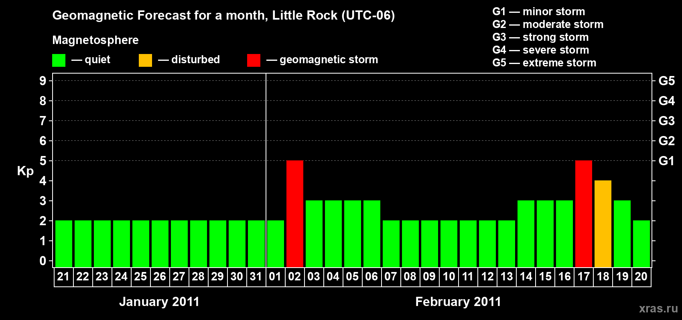Click the orange disturbed legend swatch
Image resolution: width=682 pixels, height=320 pixels.
pyautogui.click(x=145, y=60)
